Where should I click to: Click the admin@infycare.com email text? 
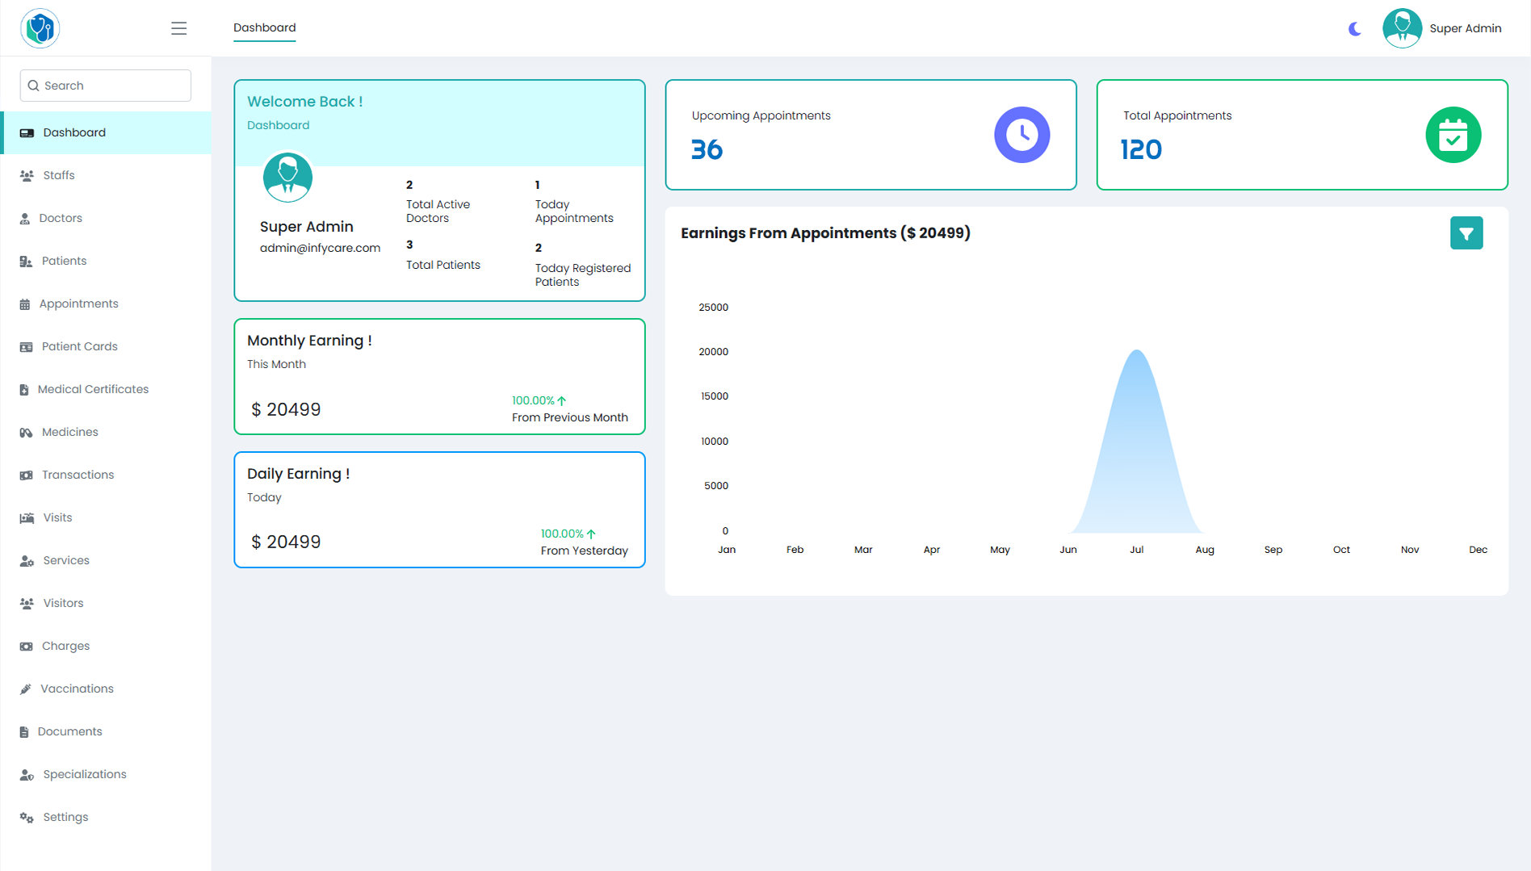[x=320, y=248]
